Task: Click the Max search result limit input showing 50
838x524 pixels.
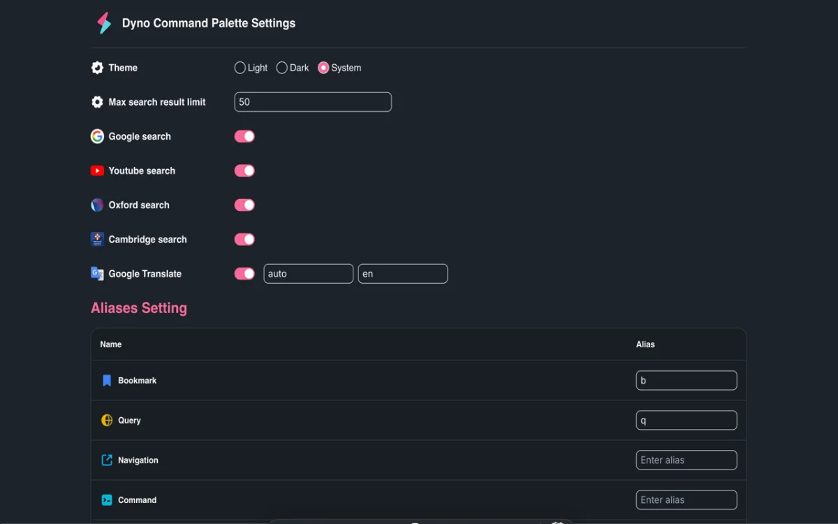Action: point(312,101)
